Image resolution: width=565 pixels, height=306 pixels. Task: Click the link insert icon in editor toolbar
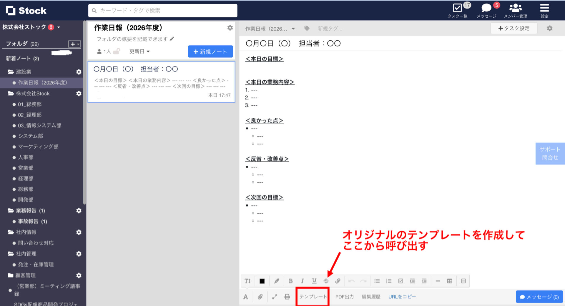[x=338, y=281]
